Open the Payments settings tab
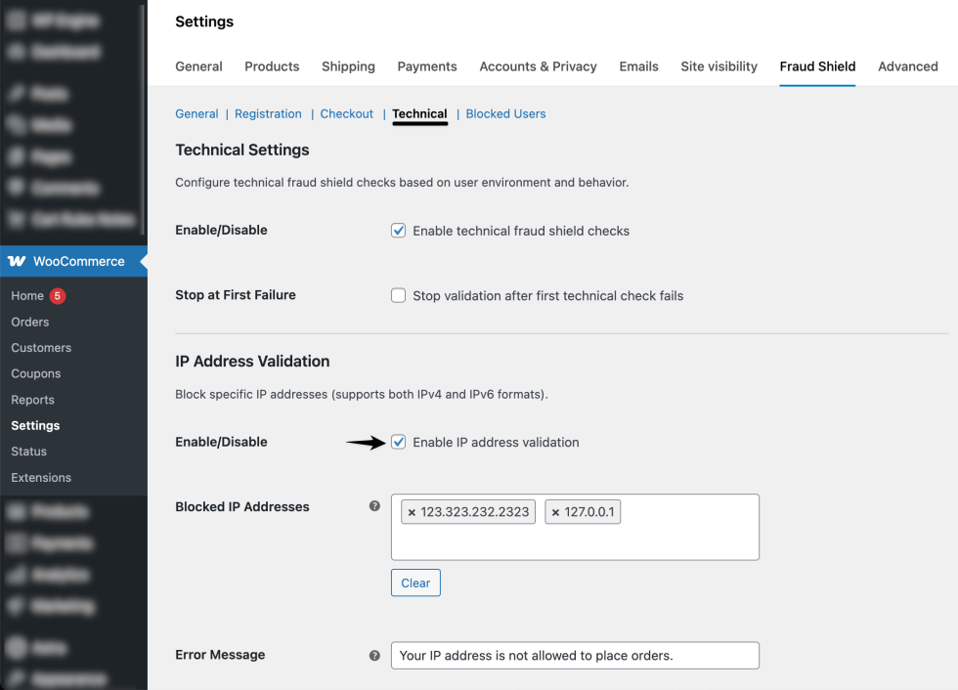Screen dimensions: 958x690 click(427, 66)
